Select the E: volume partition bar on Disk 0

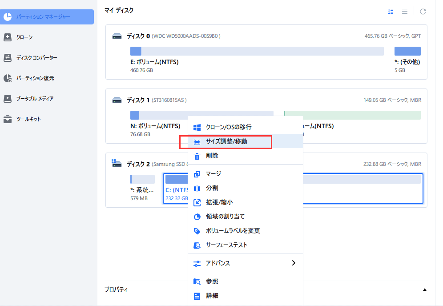pos(257,51)
